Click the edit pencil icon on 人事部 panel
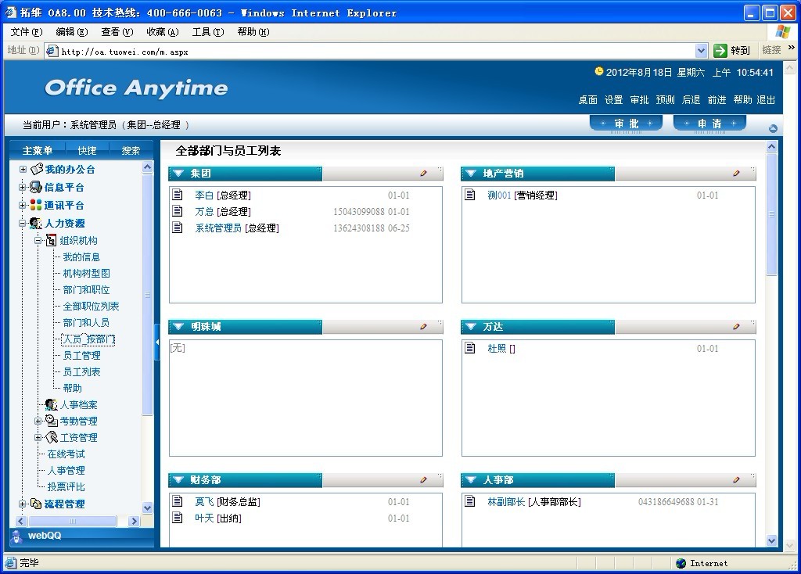Viewport: 801px width, 574px height. point(737,480)
